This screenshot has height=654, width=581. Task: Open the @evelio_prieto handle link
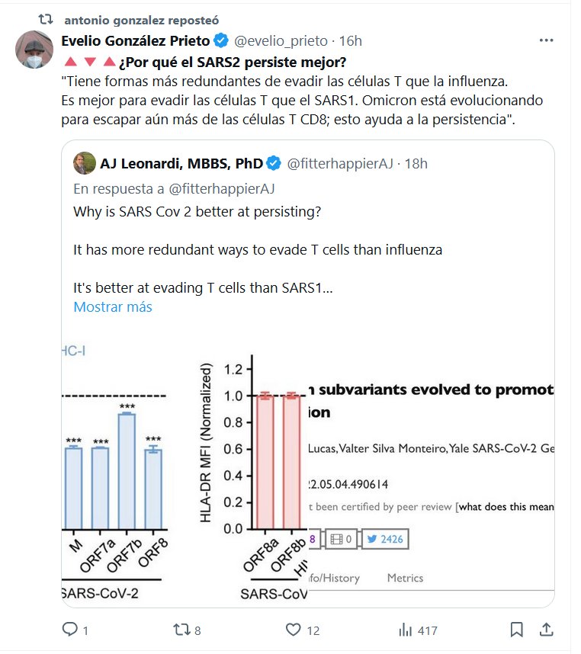tap(281, 40)
